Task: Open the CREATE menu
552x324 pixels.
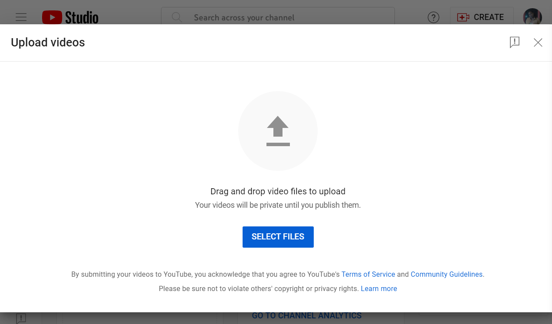Action: click(482, 17)
